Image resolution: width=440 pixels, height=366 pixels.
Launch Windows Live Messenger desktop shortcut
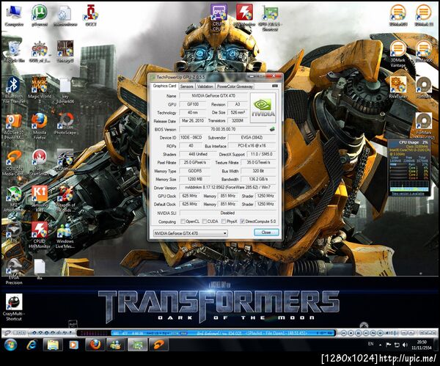(x=65, y=235)
